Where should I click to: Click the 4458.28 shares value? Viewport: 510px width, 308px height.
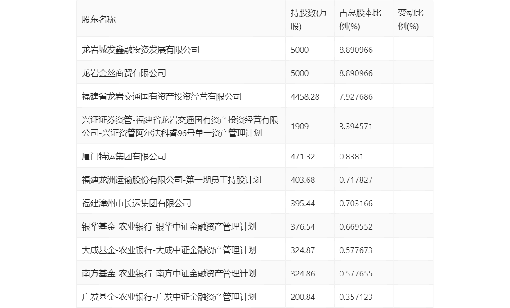point(305,97)
